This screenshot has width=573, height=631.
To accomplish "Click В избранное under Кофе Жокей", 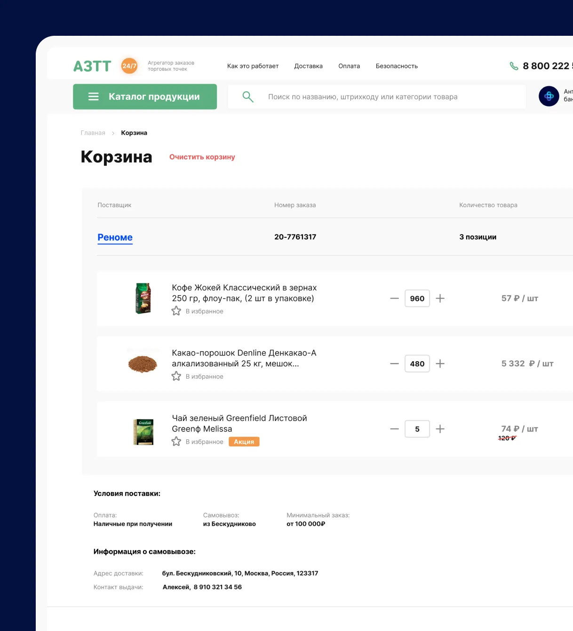I will (205, 311).
